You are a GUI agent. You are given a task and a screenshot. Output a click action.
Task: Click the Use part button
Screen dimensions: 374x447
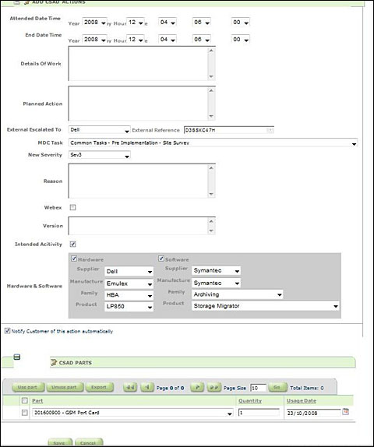[28, 387]
